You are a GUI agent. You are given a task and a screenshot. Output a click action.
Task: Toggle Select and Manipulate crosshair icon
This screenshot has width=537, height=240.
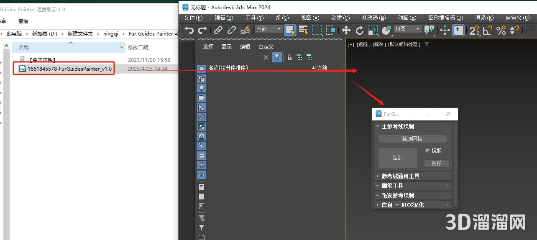tap(445, 30)
